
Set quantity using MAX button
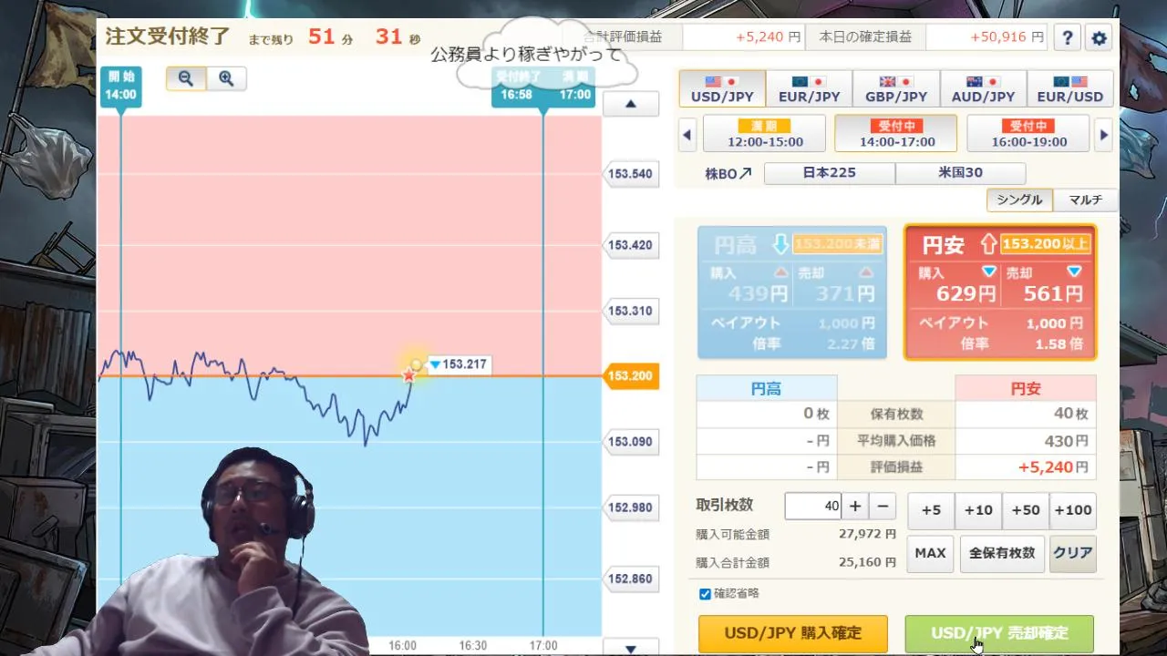click(930, 553)
